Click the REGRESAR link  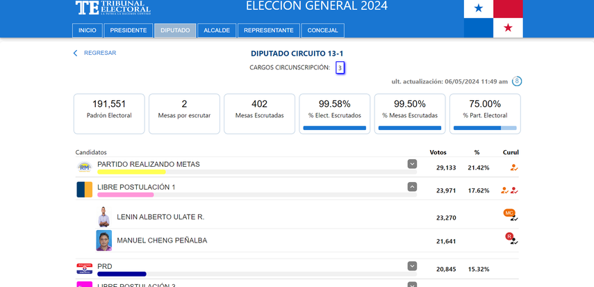100,53
